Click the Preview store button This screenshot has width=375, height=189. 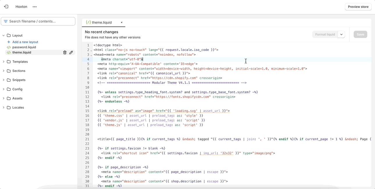point(358,7)
